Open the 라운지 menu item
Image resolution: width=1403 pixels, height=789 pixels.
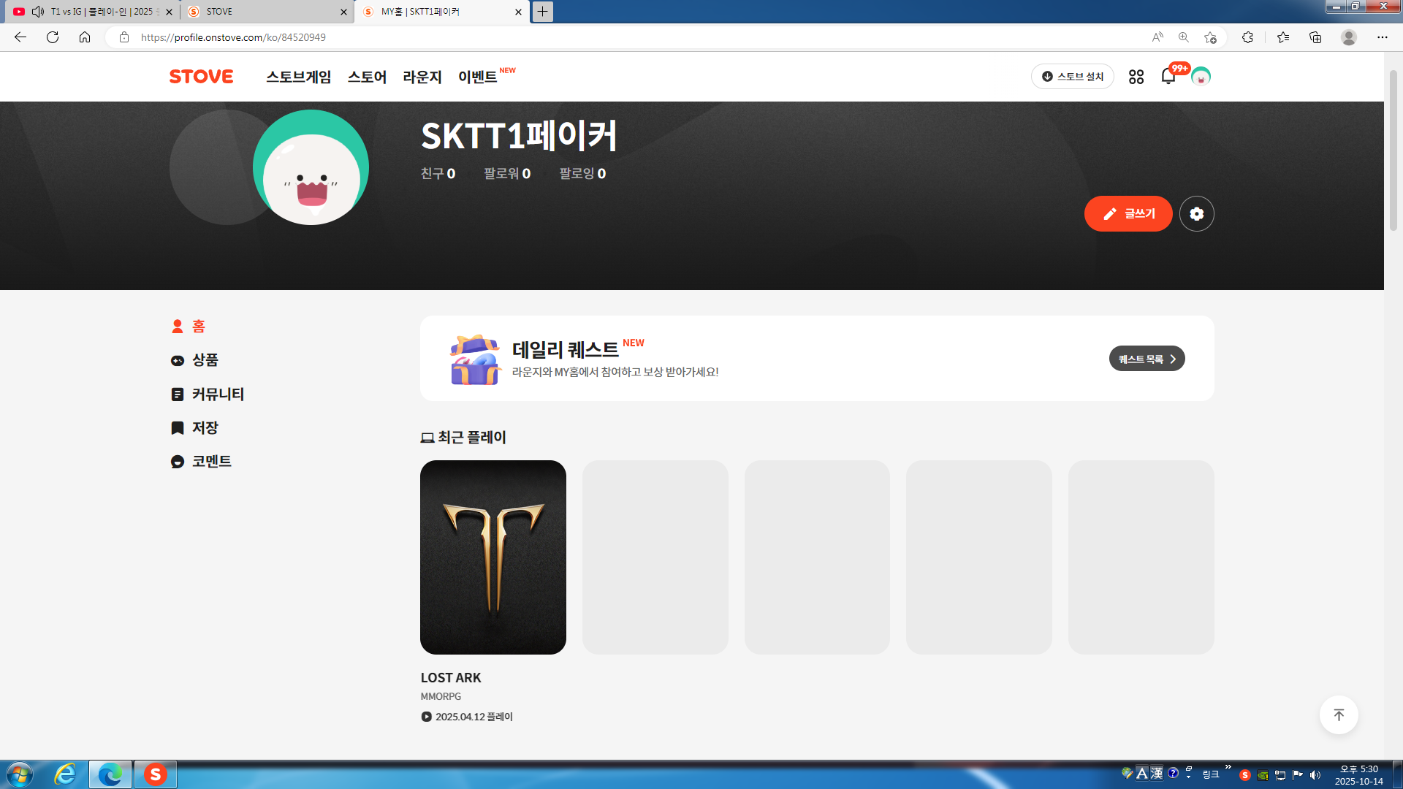pyautogui.click(x=422, y=77)
